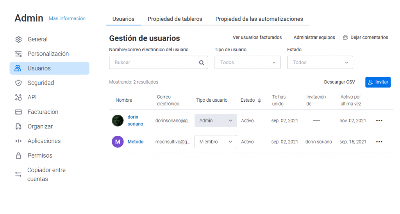
Task: Open three-dot menu for Metodo user
Action: click(379, 142)
